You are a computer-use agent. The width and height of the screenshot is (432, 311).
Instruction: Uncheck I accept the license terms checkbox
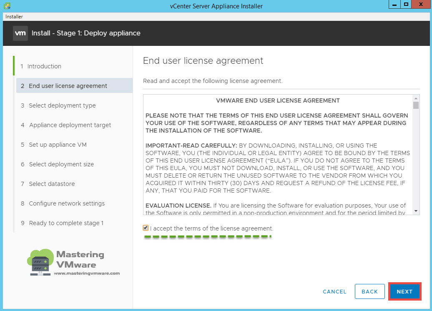(146, 228)
